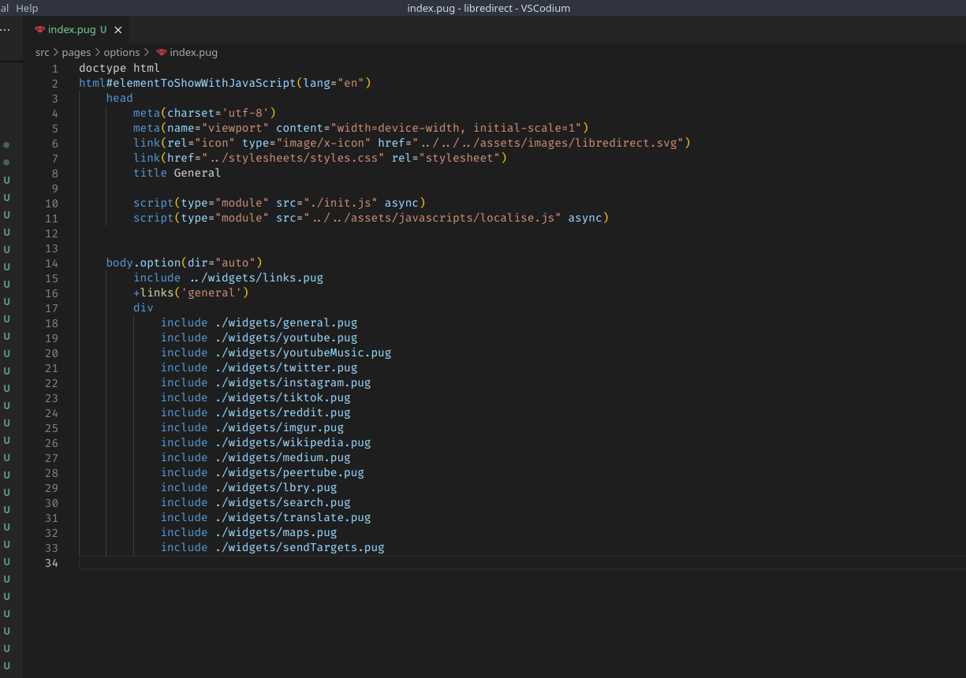
Task: Click "./widgets/reddit.pug" include
Action: pos(282,413)
